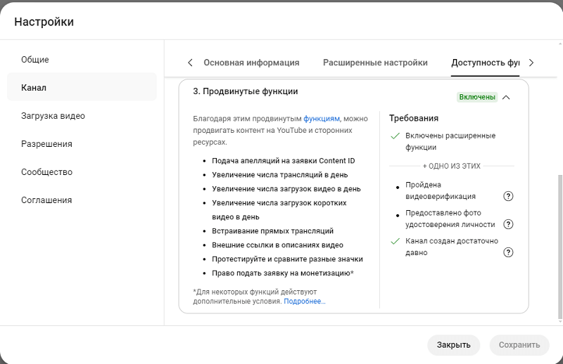Open help for video verification requirement
The image size is (563, 364).
(508, 196)
